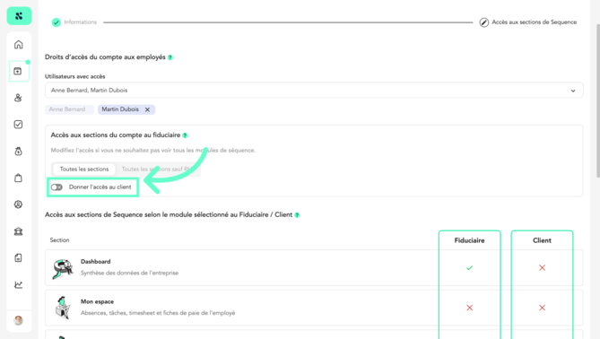
Task: Click Fiduciaire red cross for Mon espace
Action: [470, 308]
